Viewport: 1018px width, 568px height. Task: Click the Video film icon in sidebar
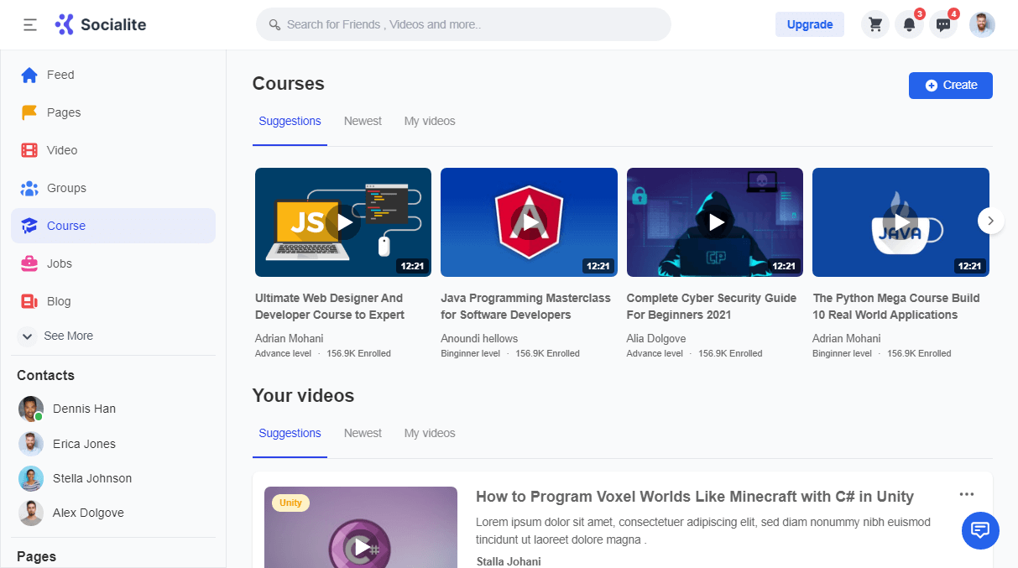coord(29,150)
